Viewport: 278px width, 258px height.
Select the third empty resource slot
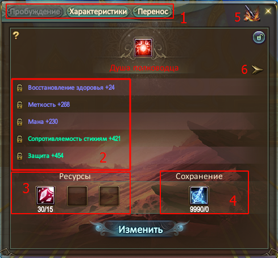point(109,196)
